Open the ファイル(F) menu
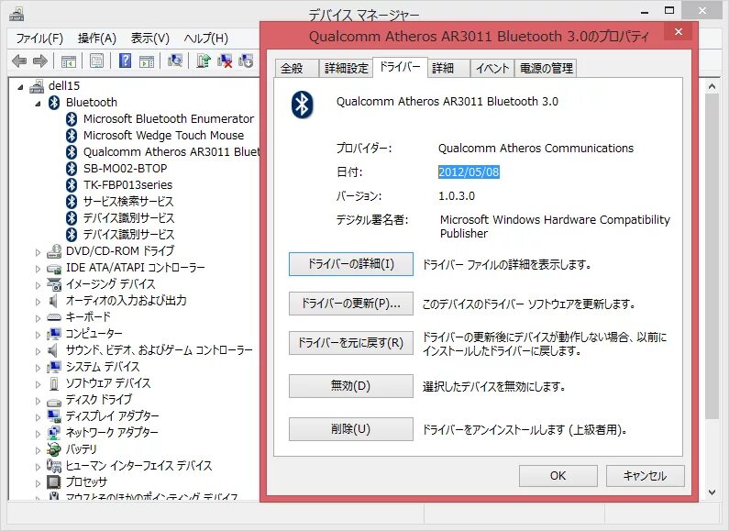729x531 pixels. coord(39,39)
